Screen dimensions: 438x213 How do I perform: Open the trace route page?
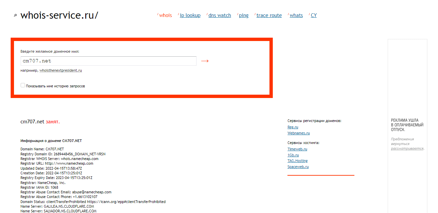pos(269,15)
